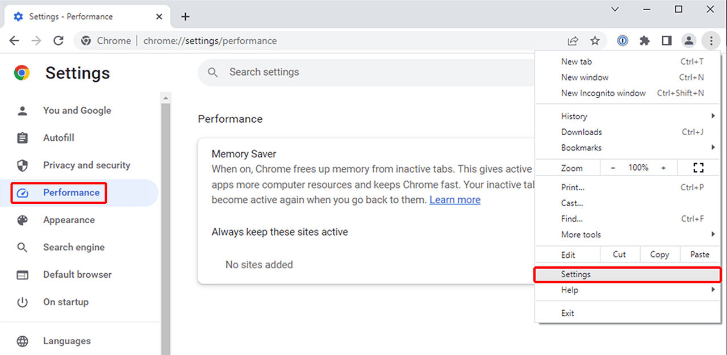Toggle the side panel icon
Image resolution: width=727 pixels, height=355 pixels.
coord(666,41)
